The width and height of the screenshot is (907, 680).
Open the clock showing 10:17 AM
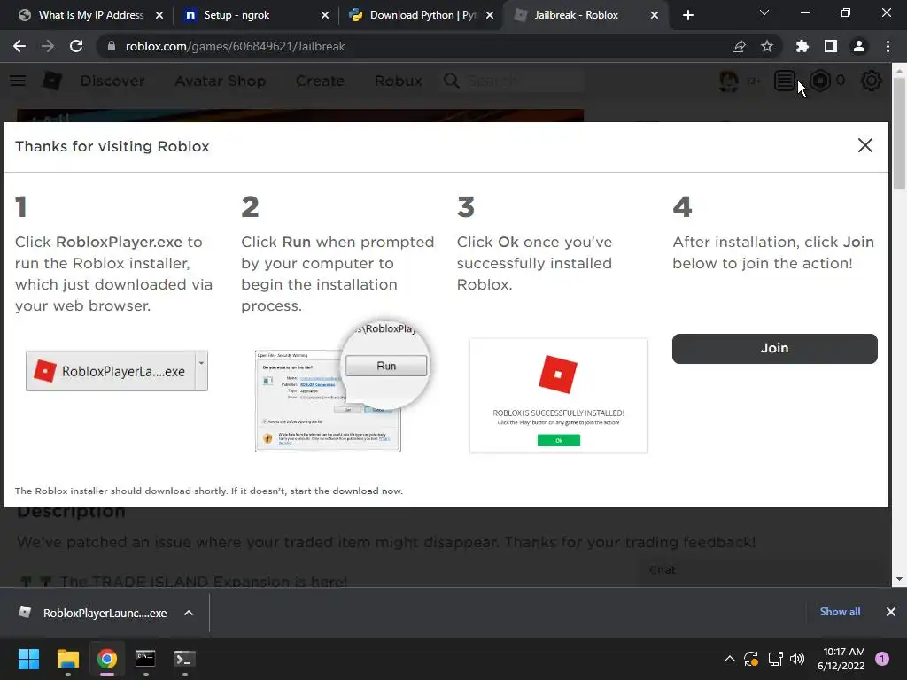841,659
